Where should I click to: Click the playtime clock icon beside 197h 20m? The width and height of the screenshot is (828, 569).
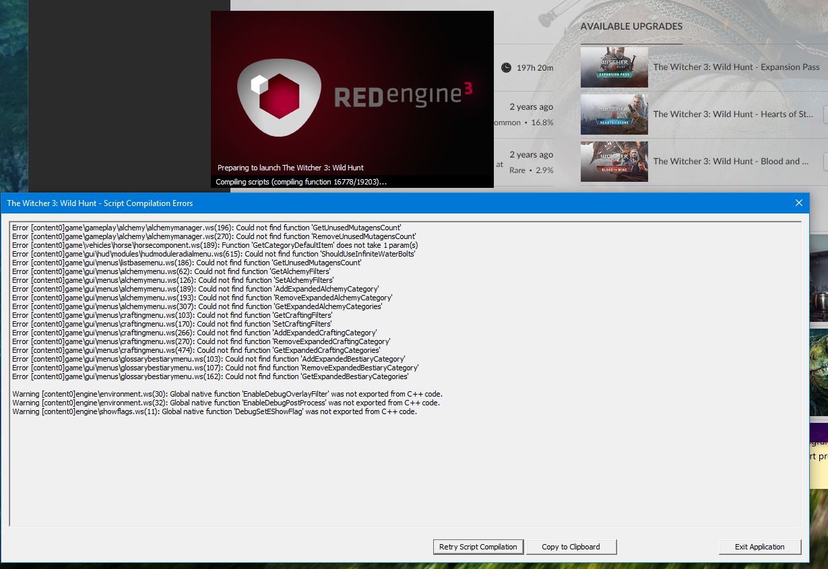pyautogui.click(x=507, y=67)
